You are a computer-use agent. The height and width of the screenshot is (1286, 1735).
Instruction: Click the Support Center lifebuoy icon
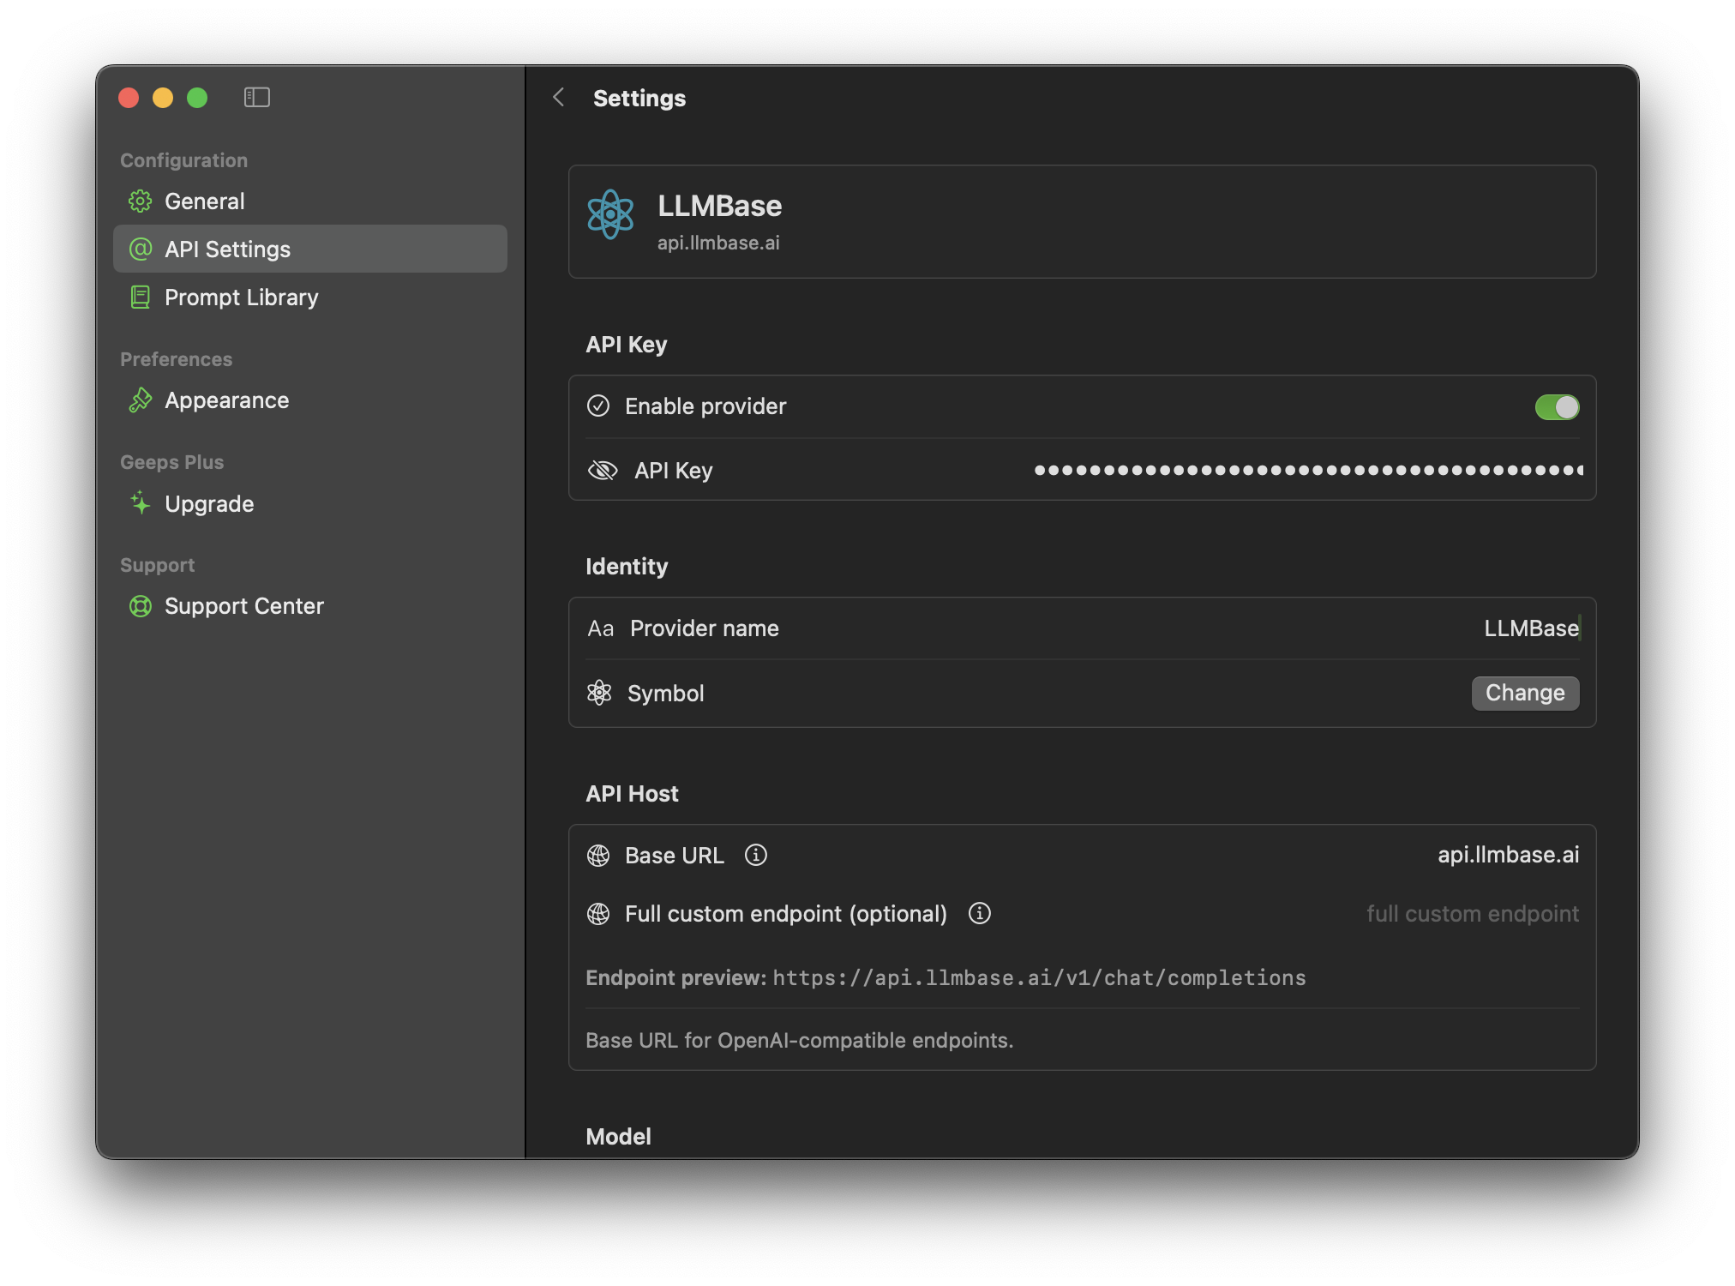141,606
